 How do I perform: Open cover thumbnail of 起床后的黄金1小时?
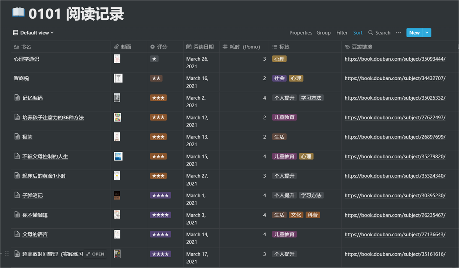pos(117,176)
